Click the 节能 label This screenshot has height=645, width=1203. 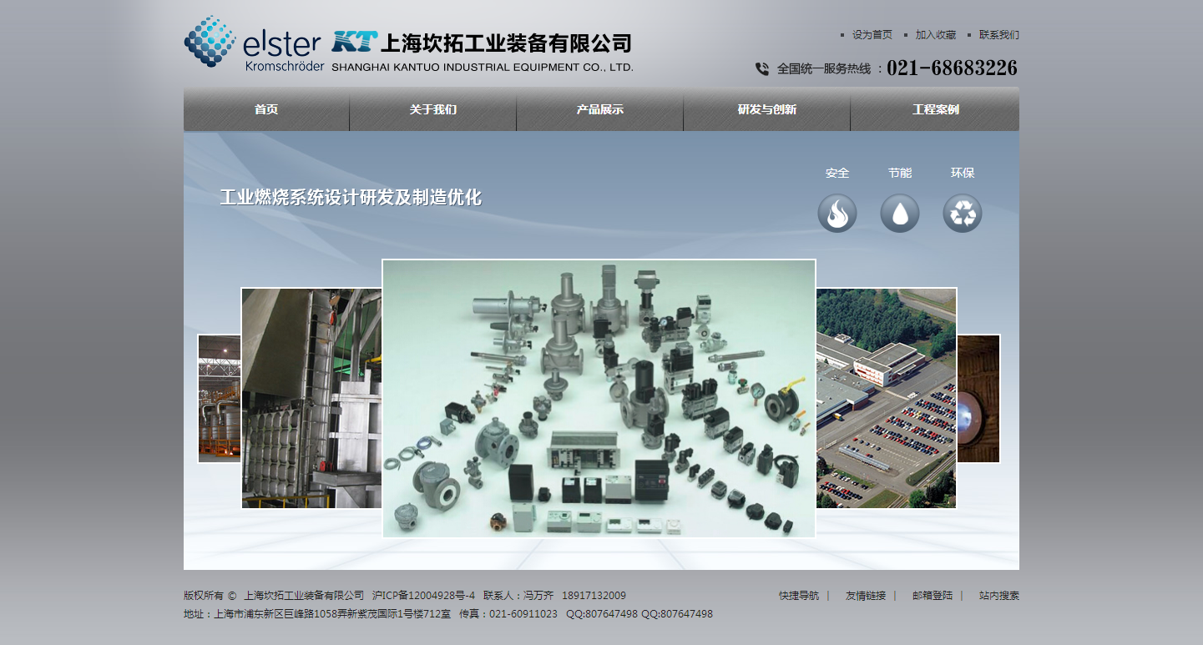900,173
